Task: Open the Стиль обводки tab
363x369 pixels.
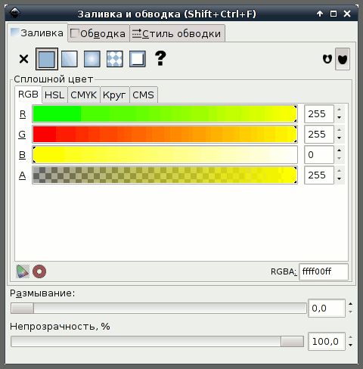Action: [x=177, y=33]
